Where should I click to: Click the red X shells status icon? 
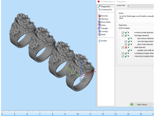tap(126, 47)
